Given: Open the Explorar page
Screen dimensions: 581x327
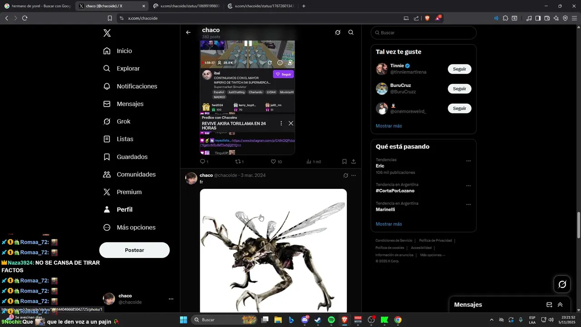Looking at the screenshot, I should (121, 69).
